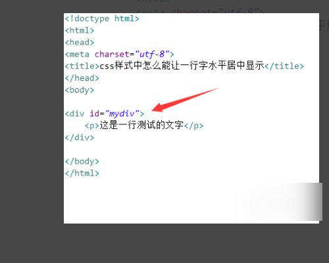Click the closing </body> tag
Viewport: 329px width, 263px height.
click(x=82, y=162)
